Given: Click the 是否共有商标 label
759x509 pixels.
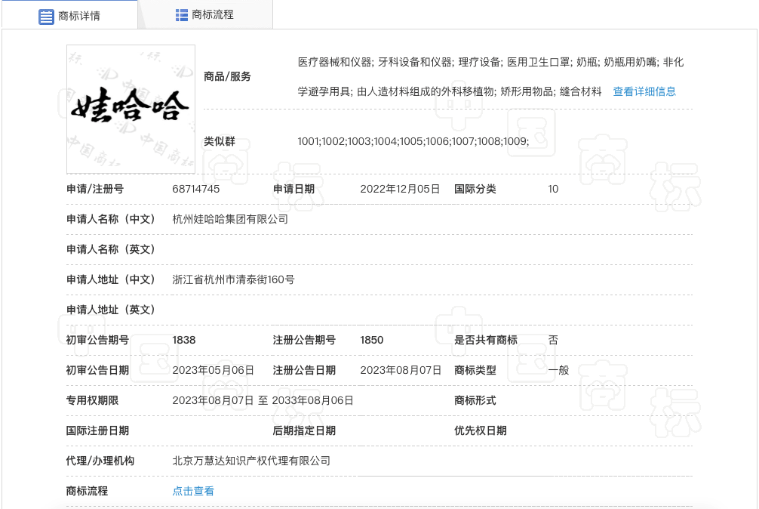Looking at the screenshot, I should point(486,340).
